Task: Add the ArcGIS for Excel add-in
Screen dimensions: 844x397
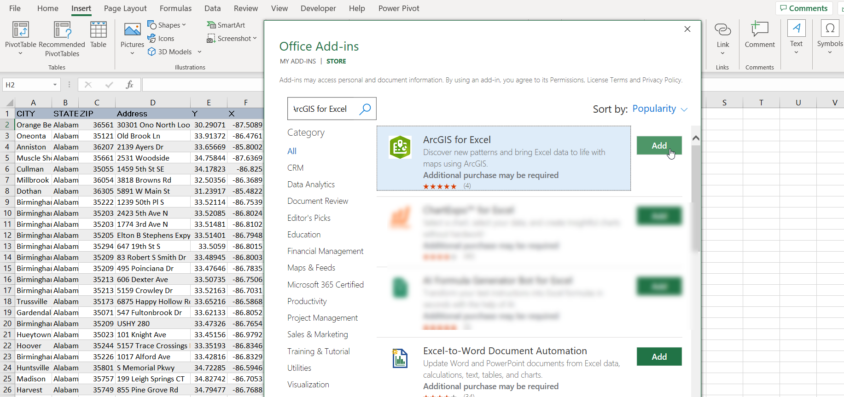Action: click(659, 145)
